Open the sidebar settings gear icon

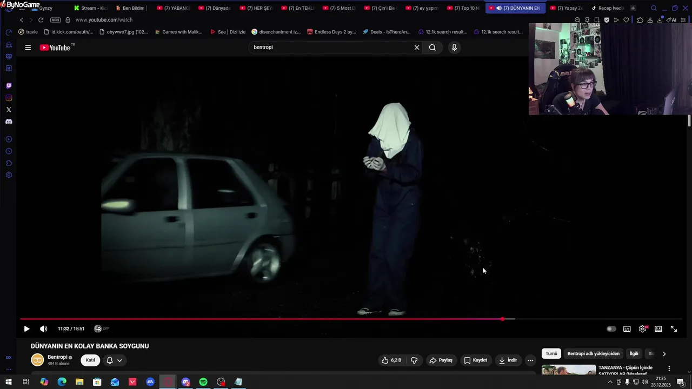pyautogui.click(x=9, y=175)
